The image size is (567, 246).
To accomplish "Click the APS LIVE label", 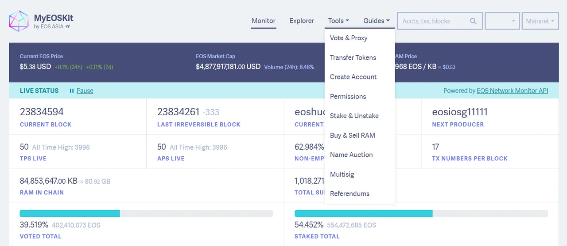I will (171, 159).
